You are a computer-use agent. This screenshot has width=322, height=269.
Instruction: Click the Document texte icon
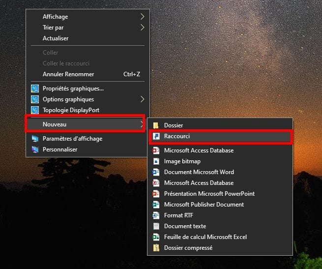[x=156, y=226]
